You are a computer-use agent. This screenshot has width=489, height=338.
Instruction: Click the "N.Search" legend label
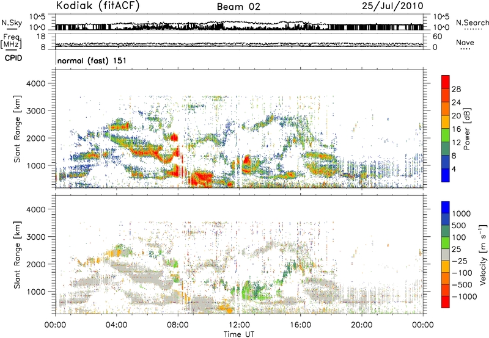click(472, 23)
